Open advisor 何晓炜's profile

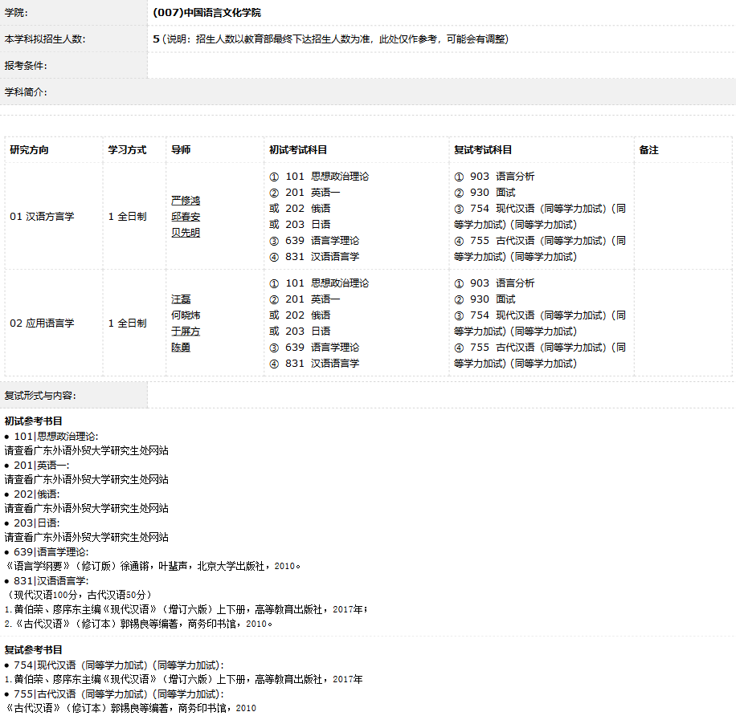pyautogui.click(x=186, y=315)
